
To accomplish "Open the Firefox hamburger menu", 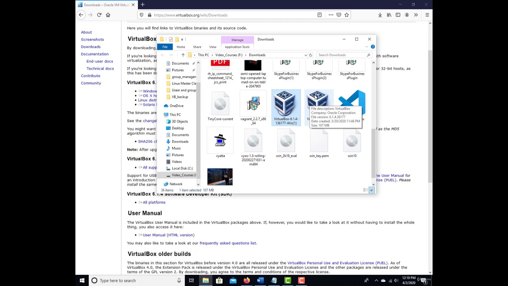I will coord(427,15).
